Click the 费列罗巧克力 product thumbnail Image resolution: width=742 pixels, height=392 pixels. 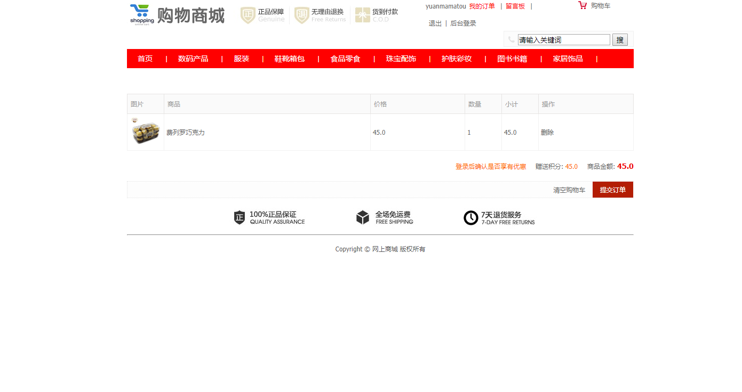pos(145,132)
